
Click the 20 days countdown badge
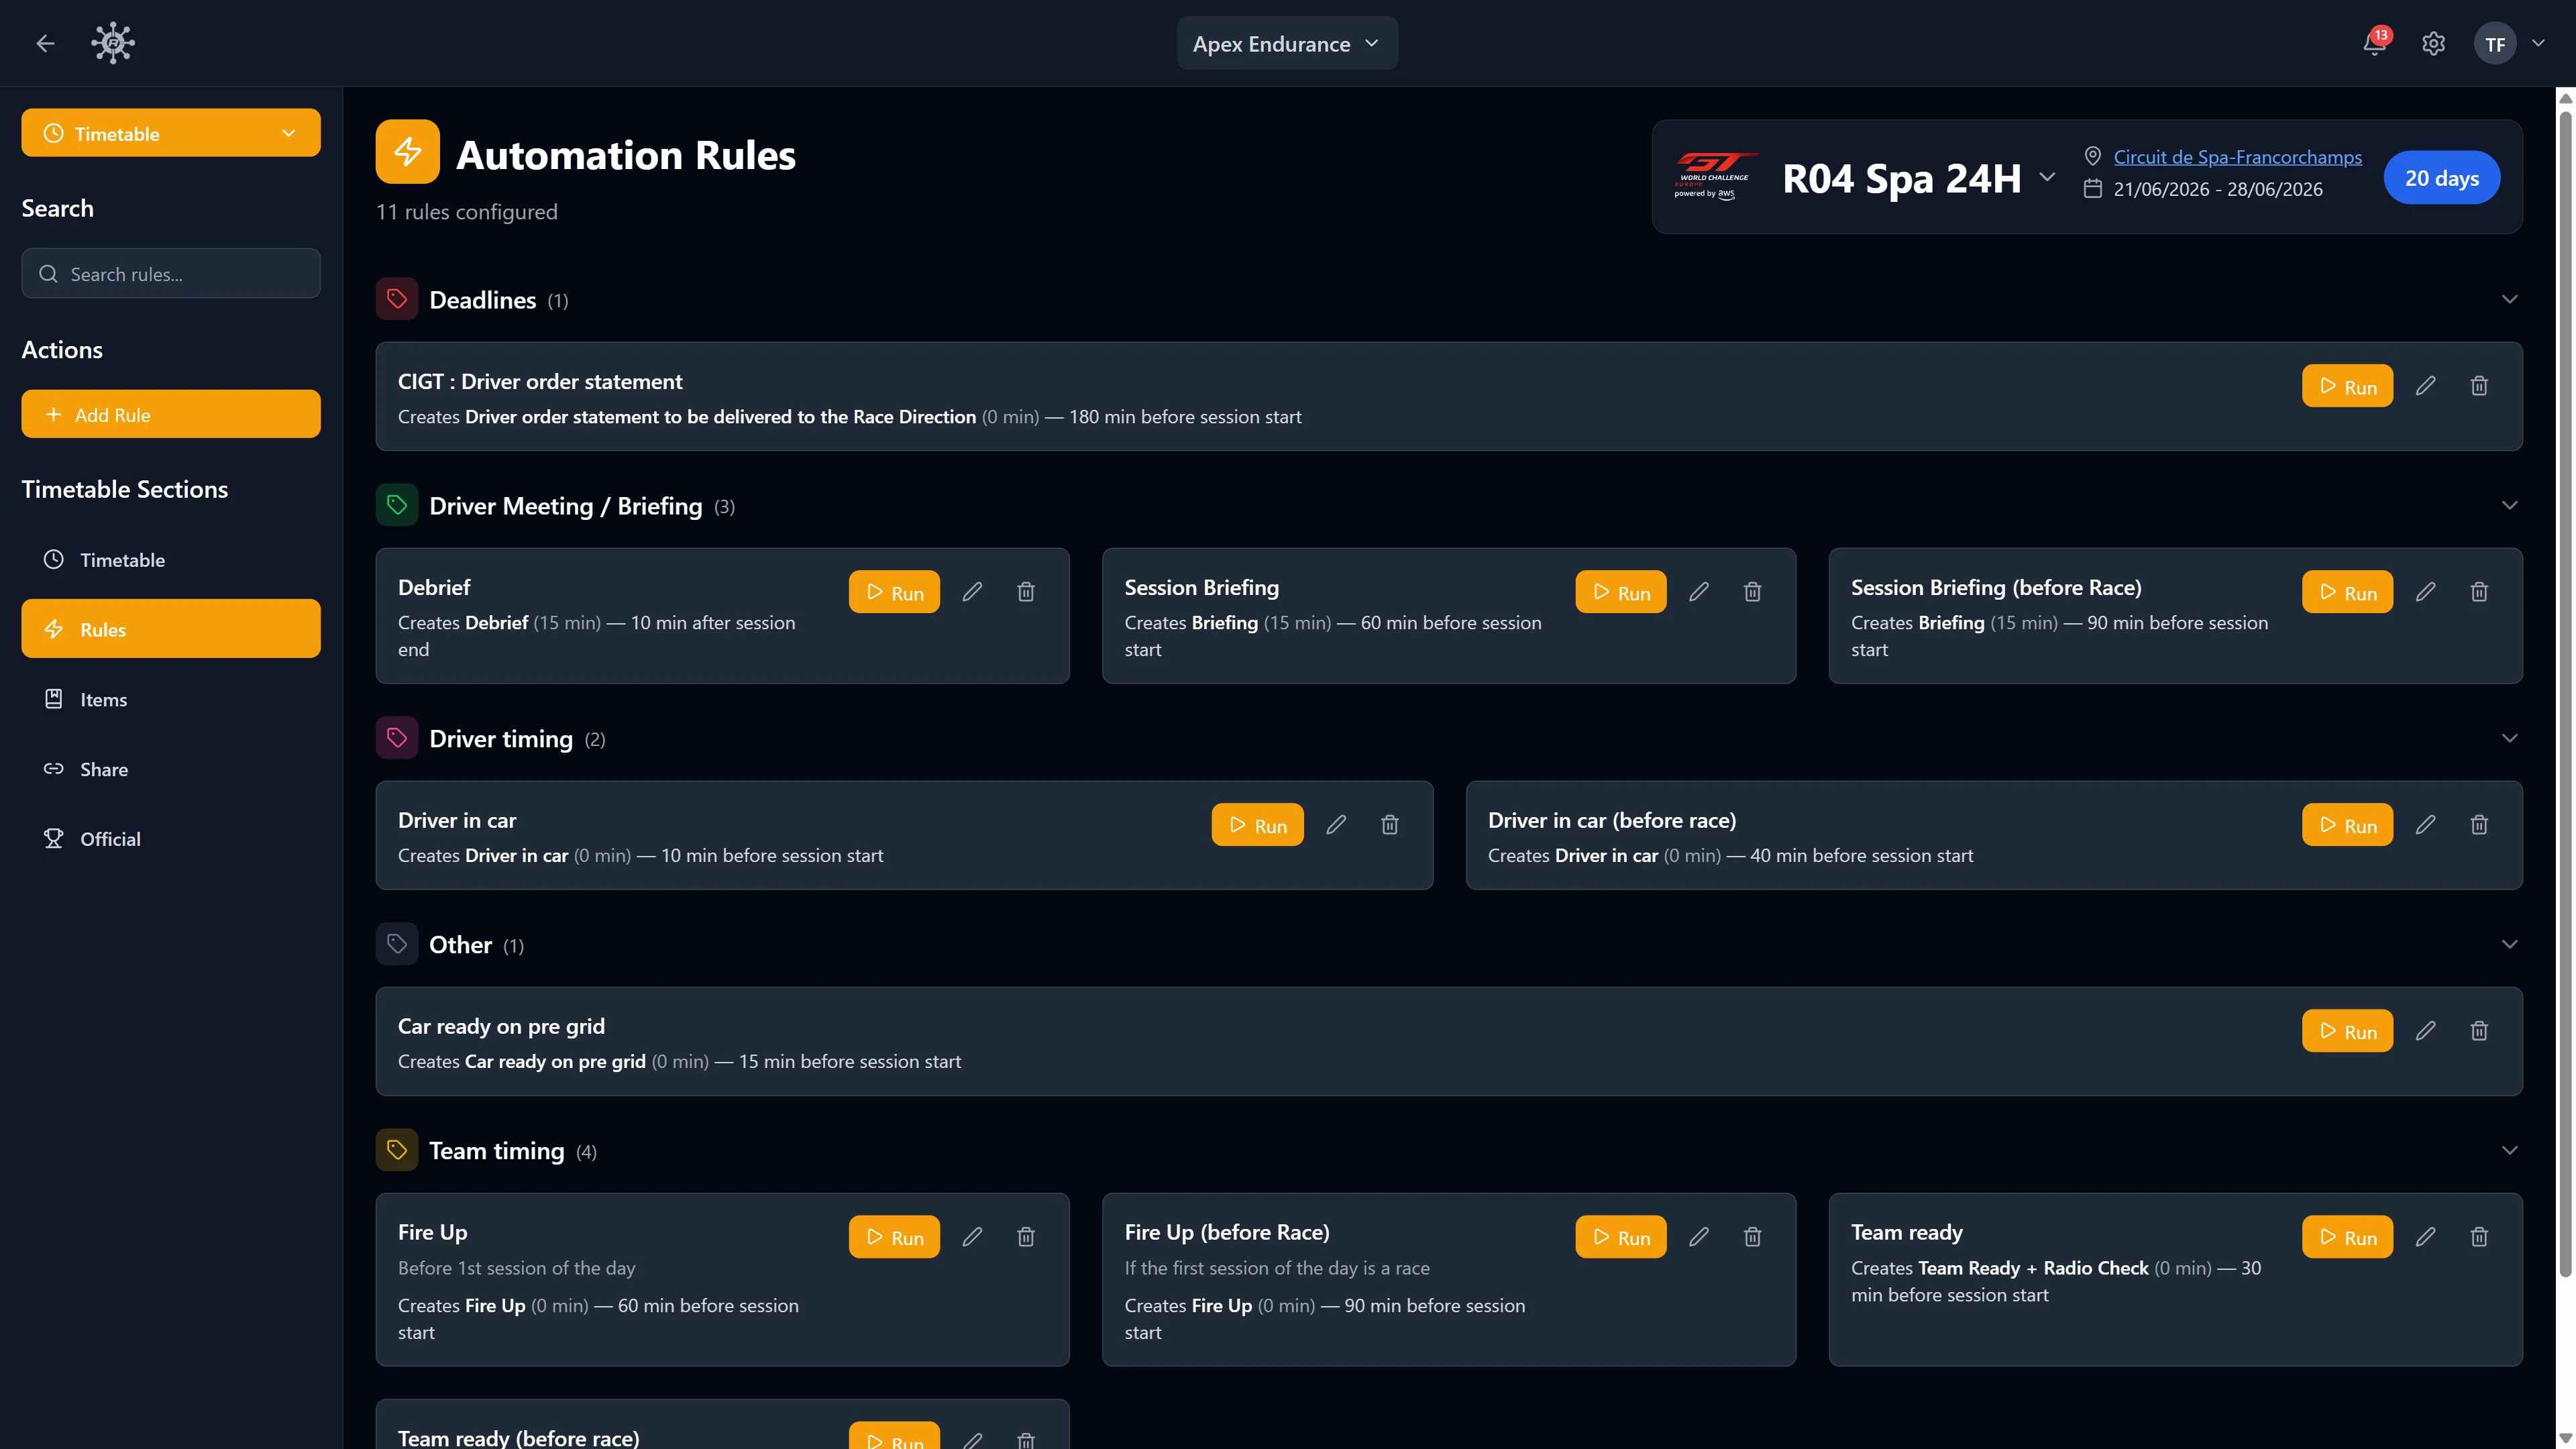click(x=2441, y=178)
